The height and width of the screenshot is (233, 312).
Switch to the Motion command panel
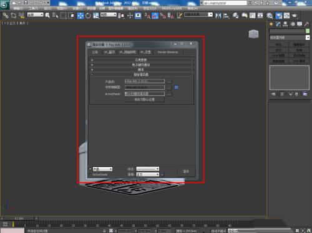(293, 24)
